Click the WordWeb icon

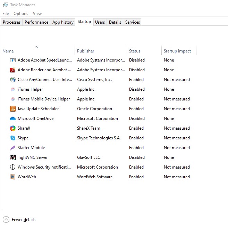(x=13, y=177)
